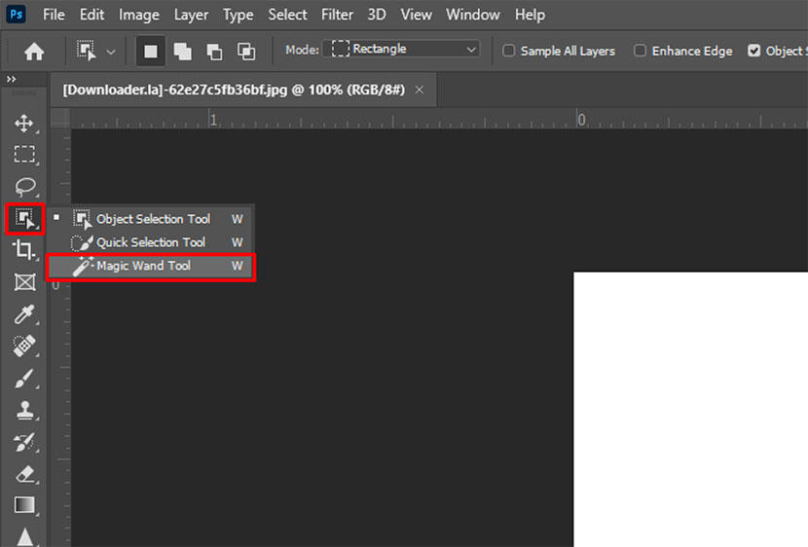808x547 pixels.
Task: Open the Window menu
Action: click(x=472, y=15)
